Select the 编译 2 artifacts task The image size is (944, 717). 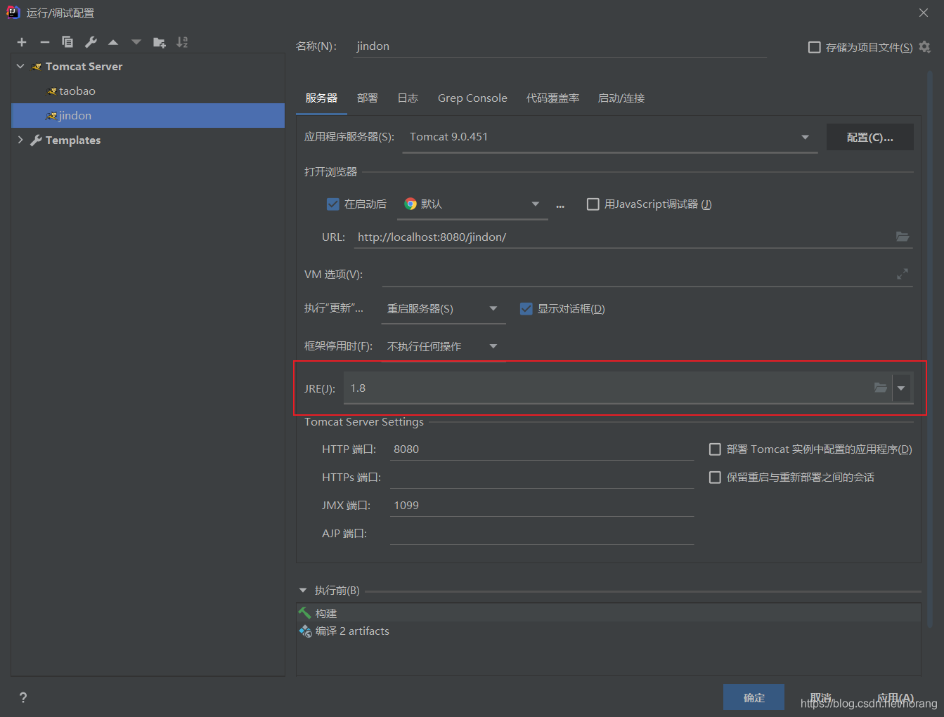pyautogui.click(x=609, y=631)
